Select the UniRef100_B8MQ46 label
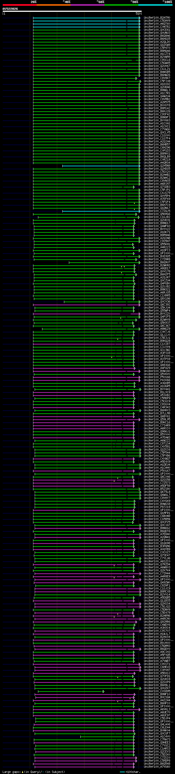The image size is (175, 774). click(x=157, y=51)
